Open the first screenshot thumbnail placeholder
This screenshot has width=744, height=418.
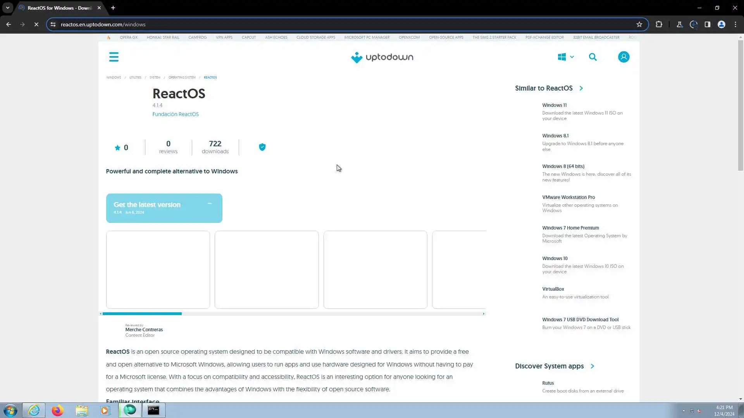click(158, 270)
